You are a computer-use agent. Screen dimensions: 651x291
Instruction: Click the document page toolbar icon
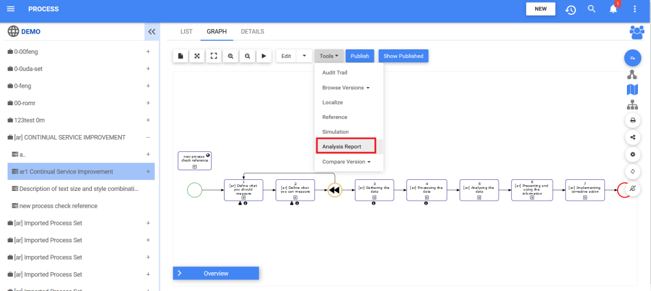point(180,56)
